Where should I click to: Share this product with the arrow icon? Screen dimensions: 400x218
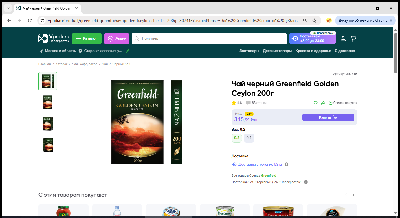click(x=323, y=103)
